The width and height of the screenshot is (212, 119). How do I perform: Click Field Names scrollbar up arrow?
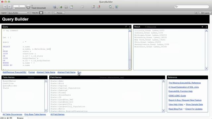tap(163, 81)
